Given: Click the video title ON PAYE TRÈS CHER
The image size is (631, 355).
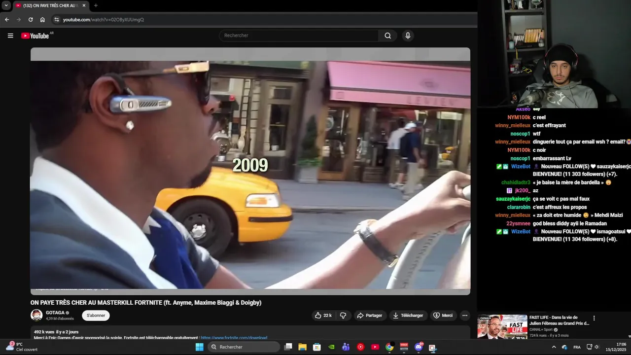Looking at the screenshot, I should click(146, 303).
